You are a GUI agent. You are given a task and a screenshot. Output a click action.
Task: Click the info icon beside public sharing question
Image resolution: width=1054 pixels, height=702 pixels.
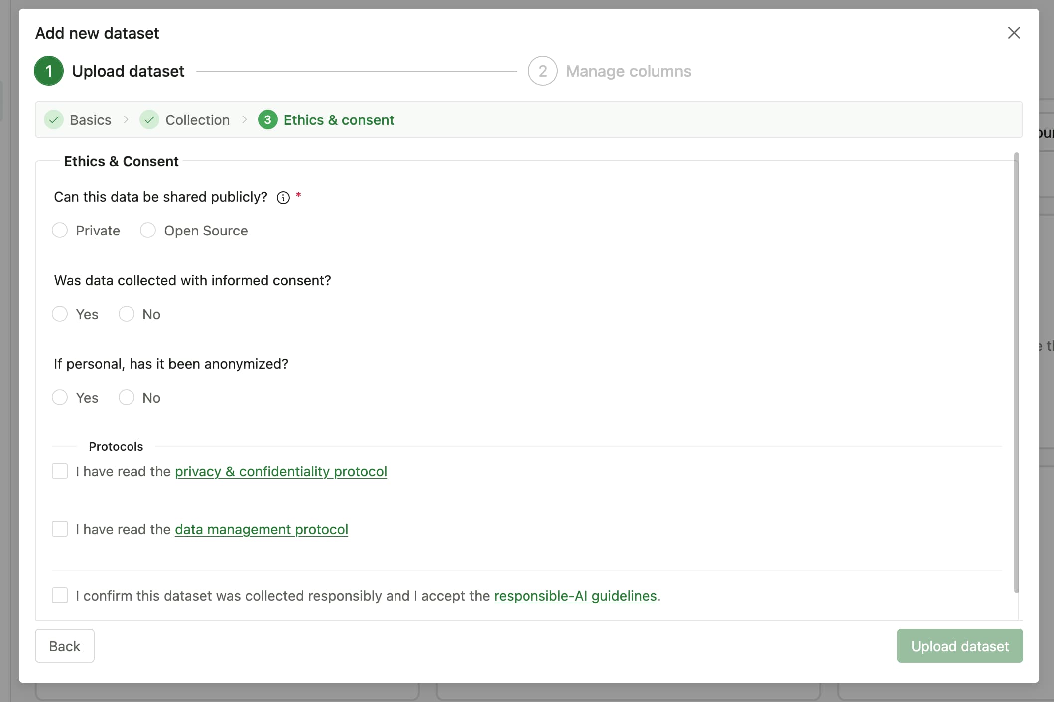283,198
